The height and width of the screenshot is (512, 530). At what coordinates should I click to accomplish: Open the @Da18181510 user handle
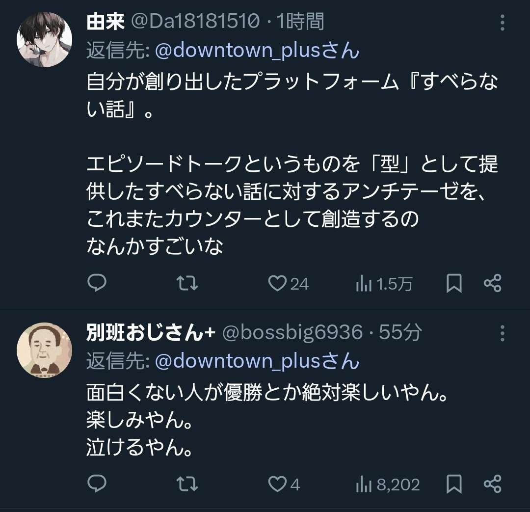click(194, 22)
